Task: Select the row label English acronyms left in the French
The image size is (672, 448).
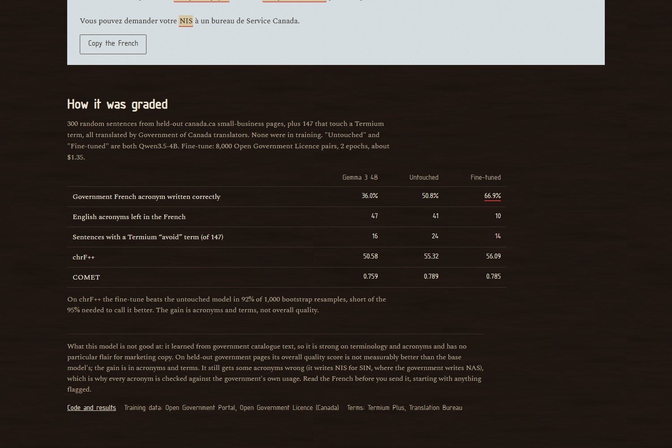Action: click(129, 217)
